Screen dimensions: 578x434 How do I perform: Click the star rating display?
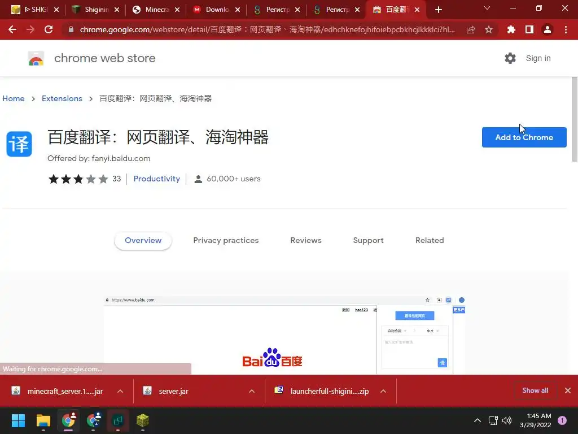click(x=78, y=179)
